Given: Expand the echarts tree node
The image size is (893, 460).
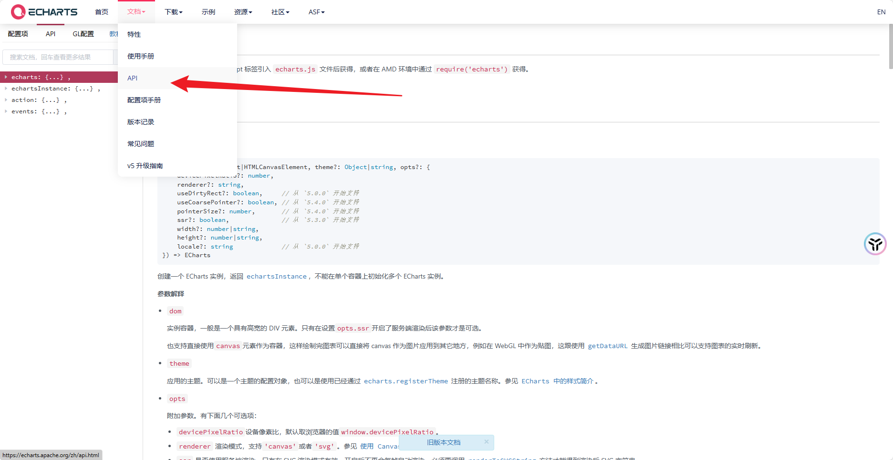Looking at the screenshot, I should pyautogui.click(x=6, y=77).
